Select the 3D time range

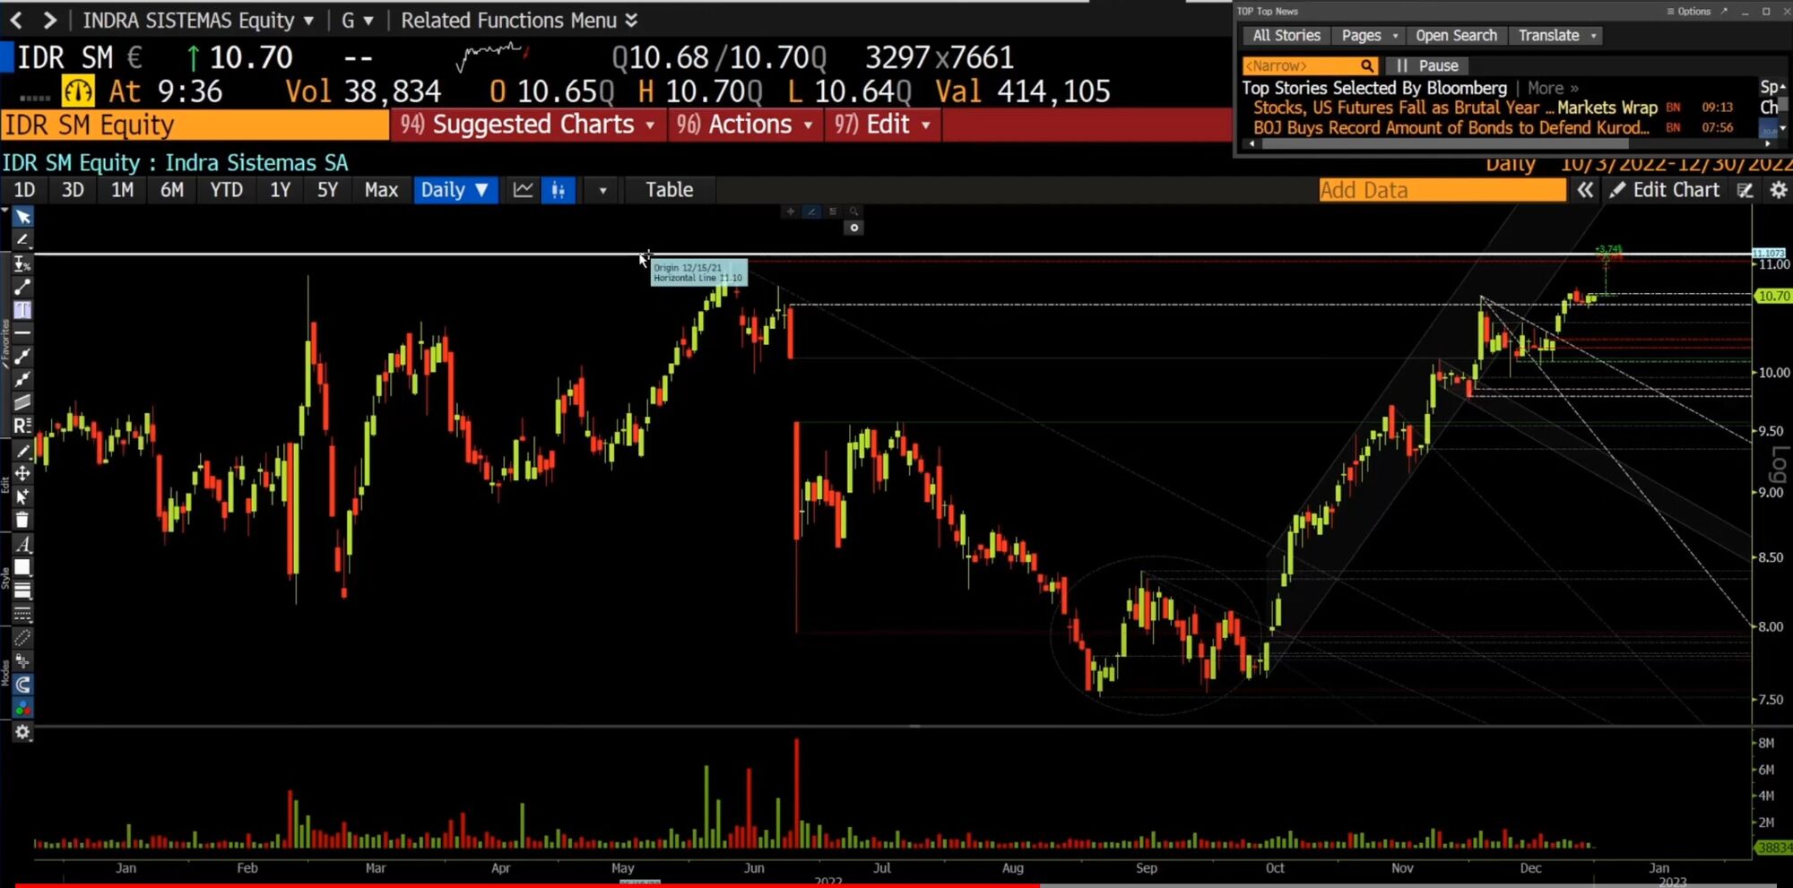[73, 190]
